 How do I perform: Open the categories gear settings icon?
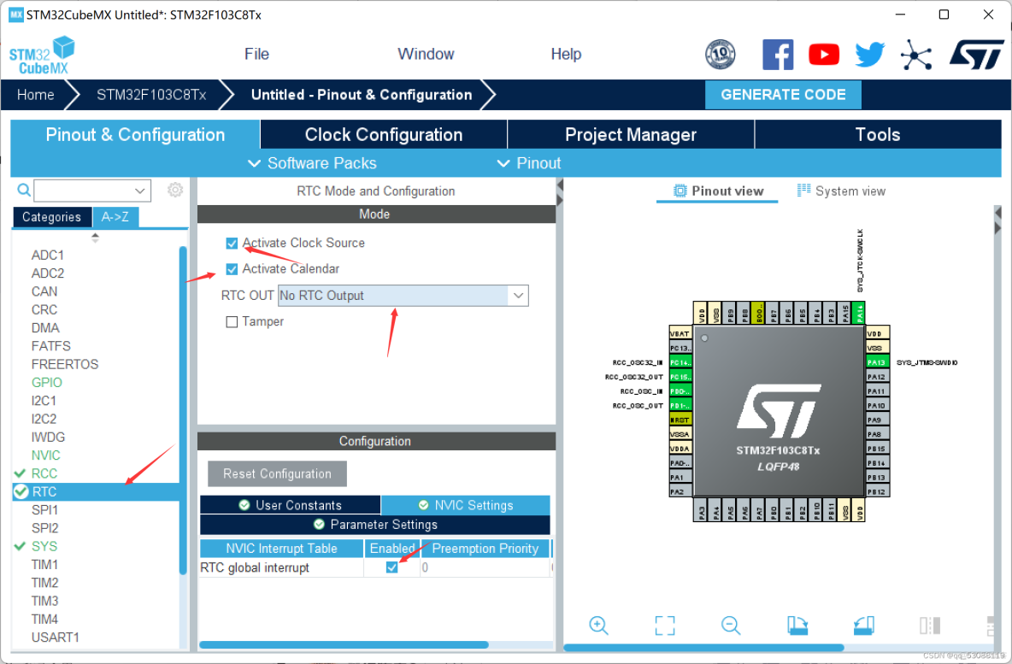tap(175, 190)
